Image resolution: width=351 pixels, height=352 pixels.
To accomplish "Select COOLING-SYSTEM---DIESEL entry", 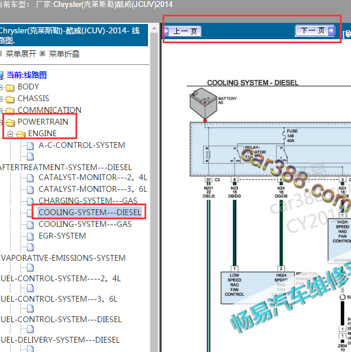I will click(x=90, y=212).
